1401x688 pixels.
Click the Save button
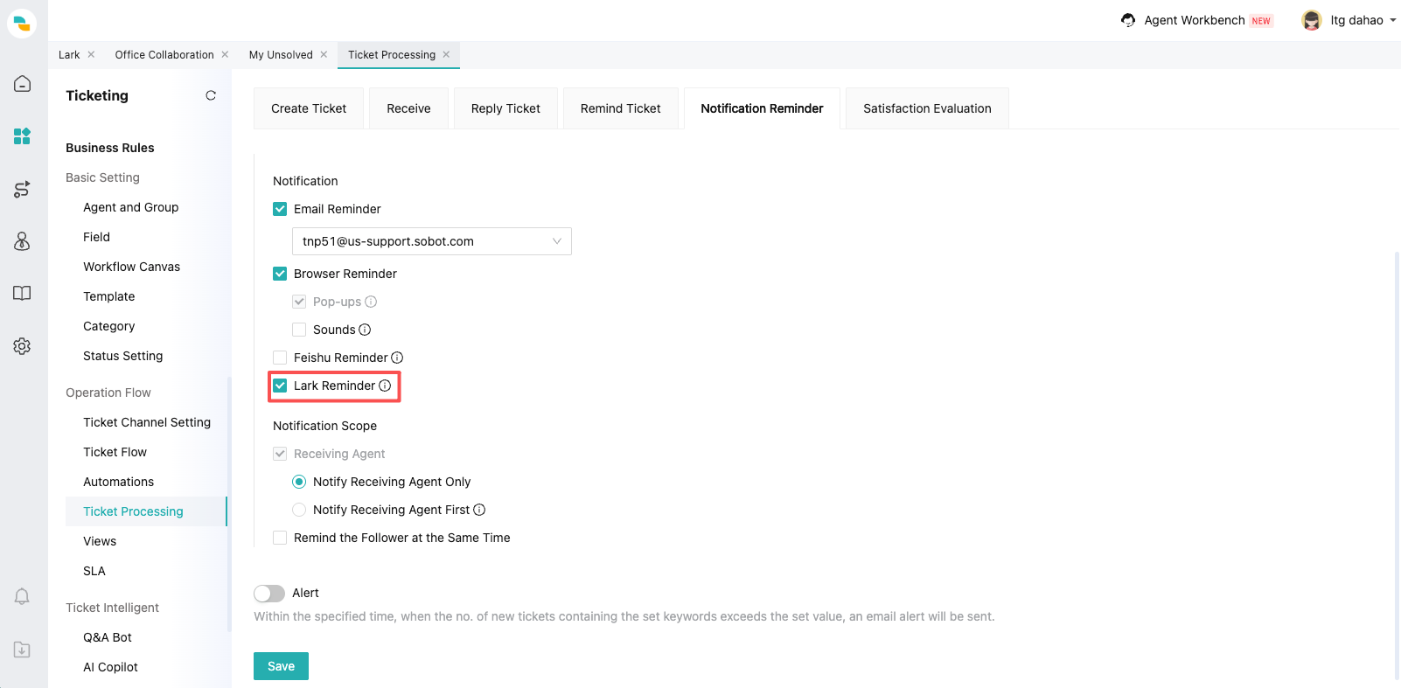tap(281, 666)
